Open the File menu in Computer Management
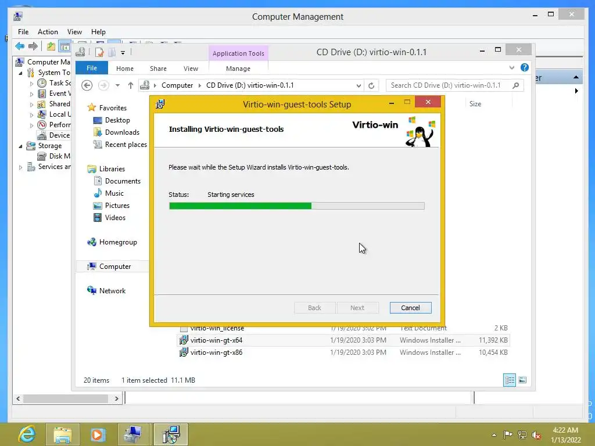Screen dimensions: 595x446 pyautogui.click(x=23, y=32)
